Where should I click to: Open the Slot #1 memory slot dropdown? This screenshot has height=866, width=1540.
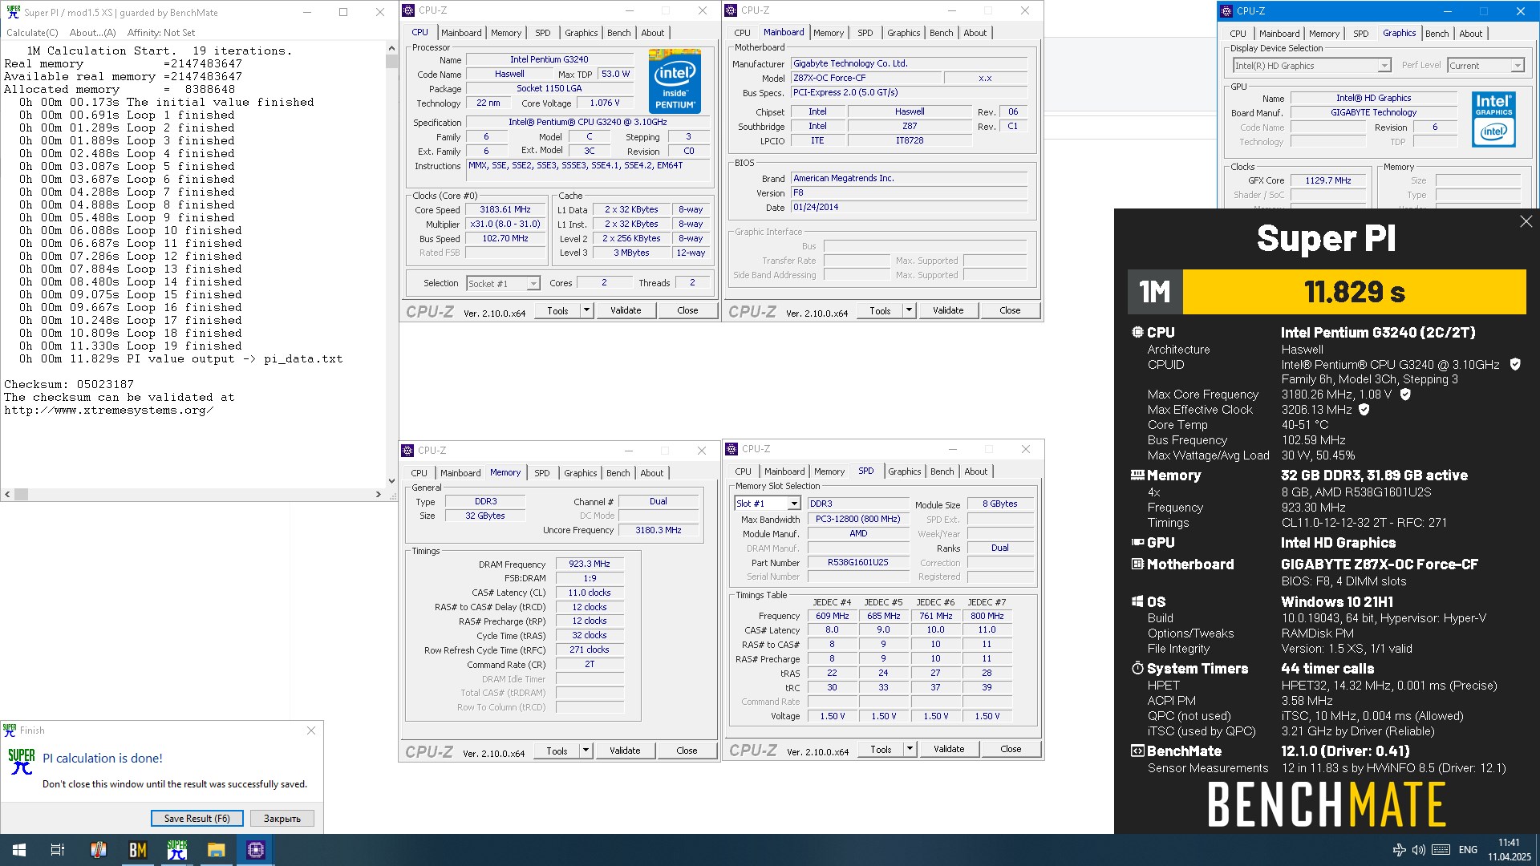794,504
